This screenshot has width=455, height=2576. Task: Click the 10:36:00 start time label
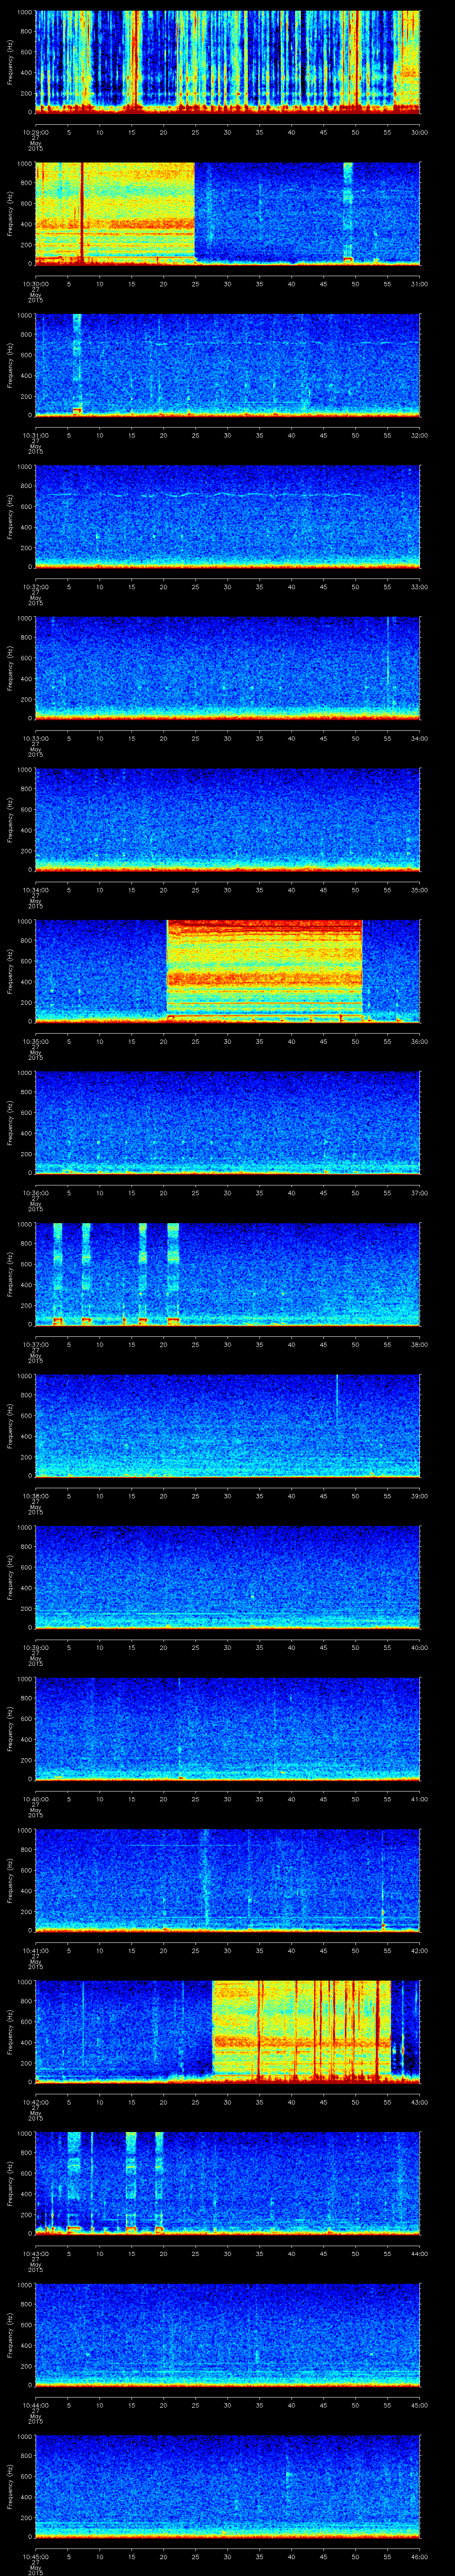35,1193
